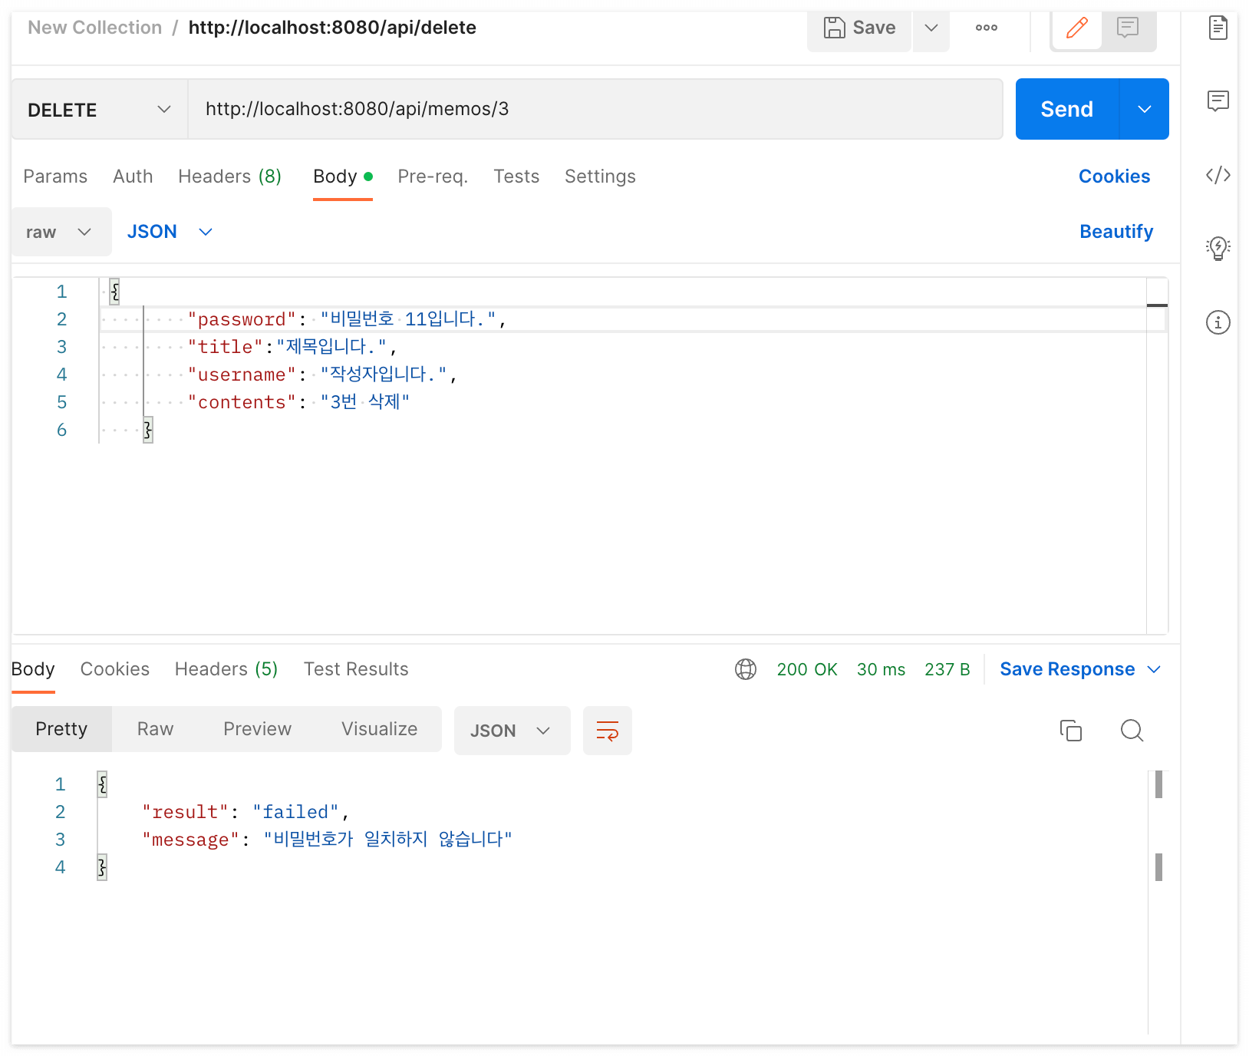Collapse the response JSON object at line 1
The image size is (1249, 1056).
[x=102, y=784]
